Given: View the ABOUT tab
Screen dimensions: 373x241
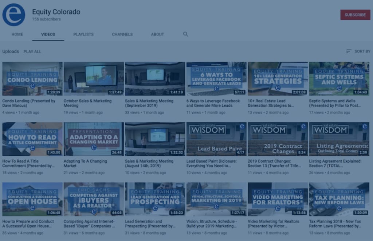Looking at the screenshot, I should coord(157,34).
